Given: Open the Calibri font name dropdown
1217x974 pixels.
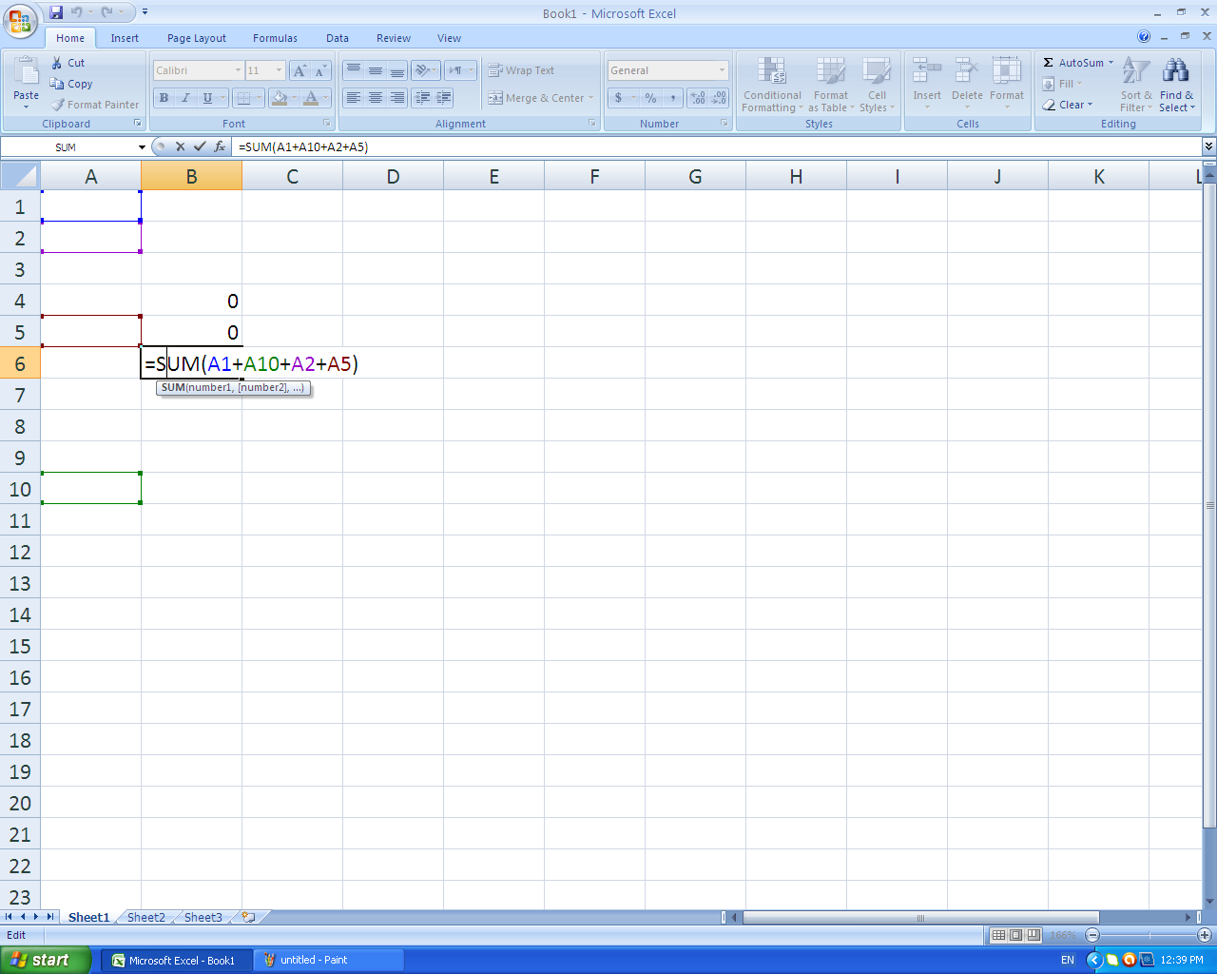Looking at the screenshot, I should [x=238, y=70].
